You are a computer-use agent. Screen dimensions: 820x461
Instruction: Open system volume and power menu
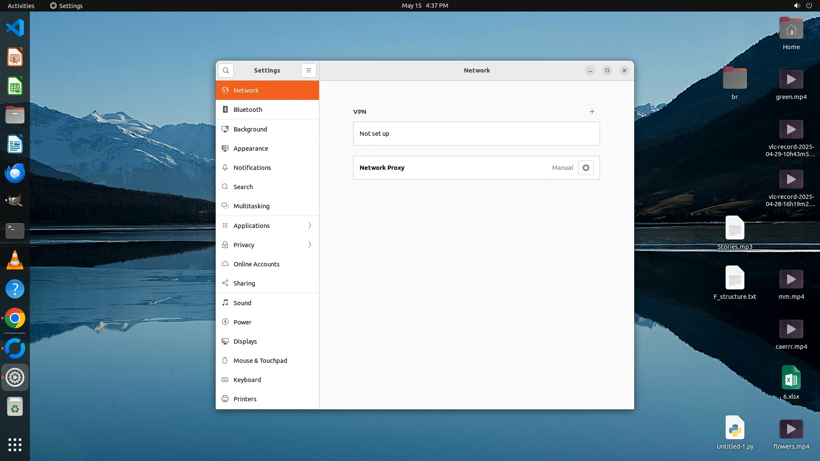tap(802, 6)
